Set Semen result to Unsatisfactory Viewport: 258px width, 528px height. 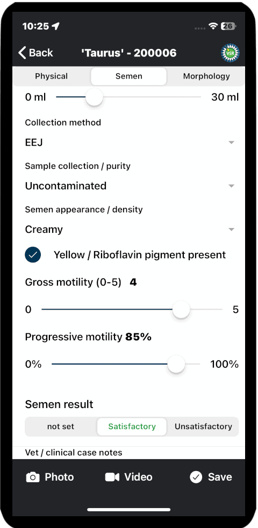[203, 426]
